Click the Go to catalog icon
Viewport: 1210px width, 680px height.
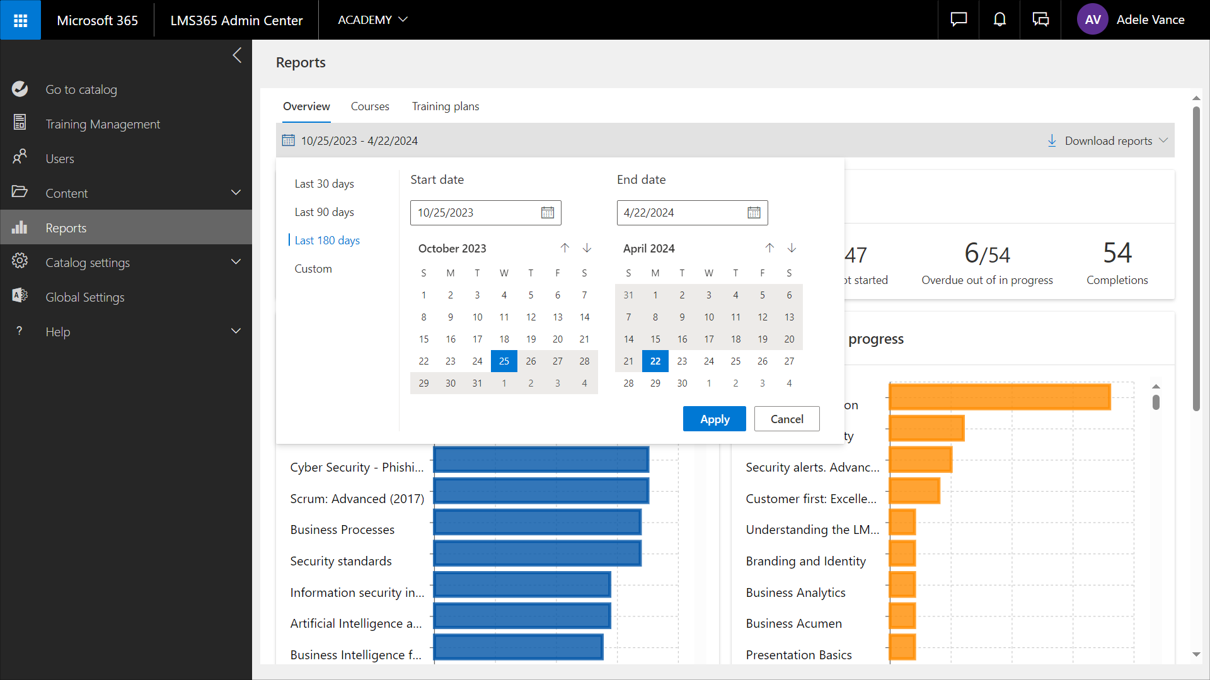[20, 89]
